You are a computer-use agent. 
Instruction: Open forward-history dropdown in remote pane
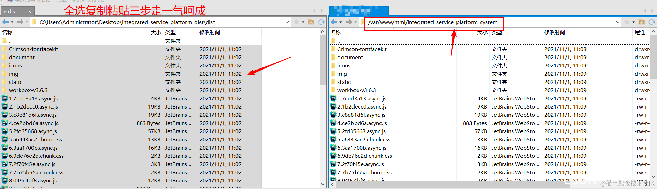(x=355, y=22)
